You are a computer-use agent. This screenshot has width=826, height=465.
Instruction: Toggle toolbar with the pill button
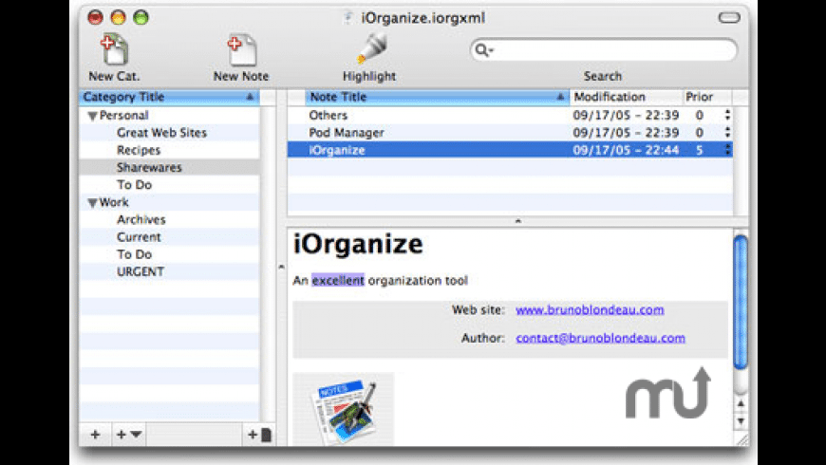tap(729, 18)
